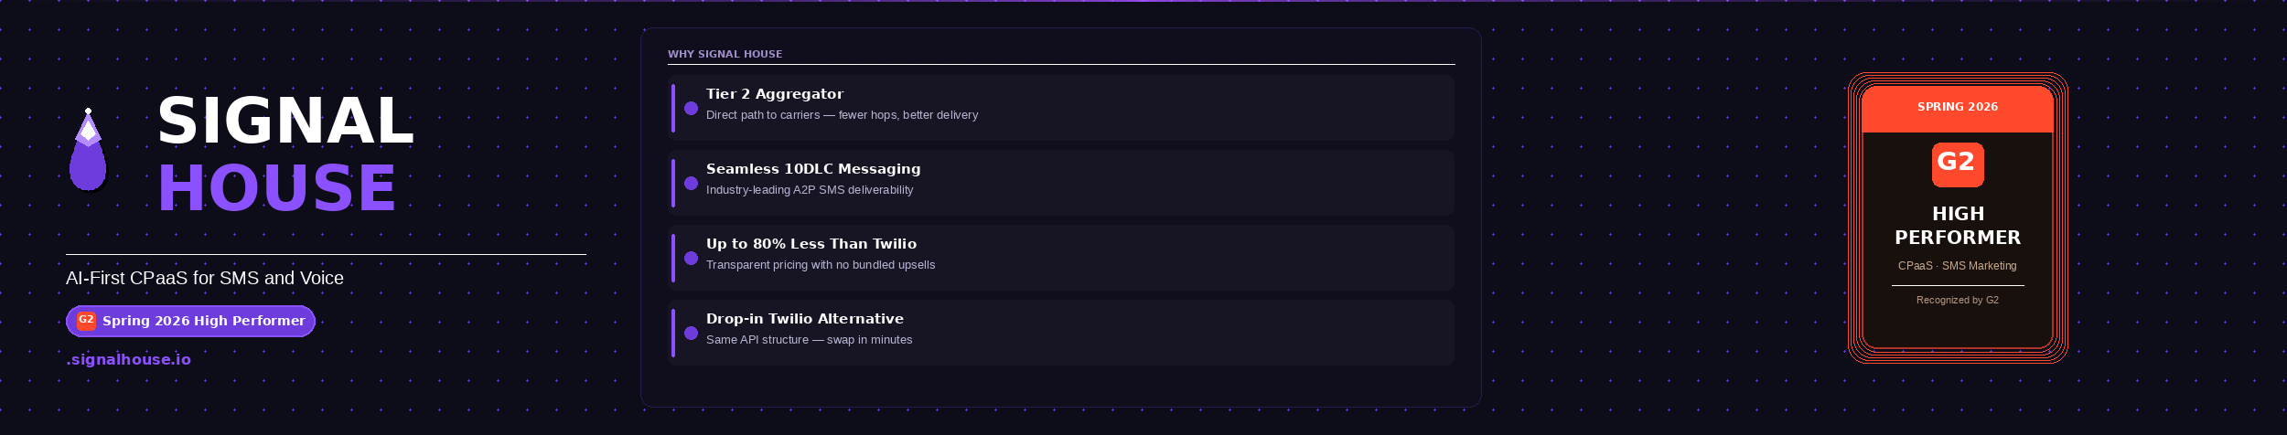Click the CPaaS · SMS Marketing label
2287x435 pixels.
pyautogui.click(x=1957, y=266)
